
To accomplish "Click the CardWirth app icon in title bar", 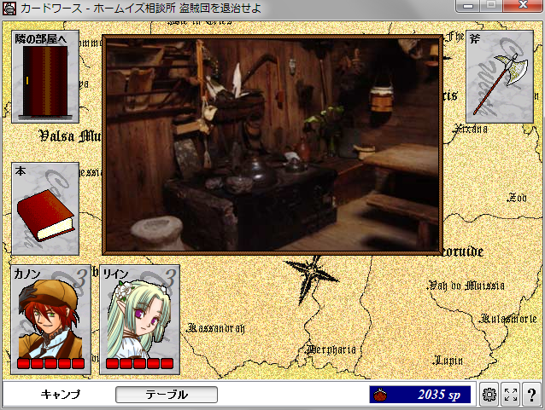I will click(x=9, y=8).
